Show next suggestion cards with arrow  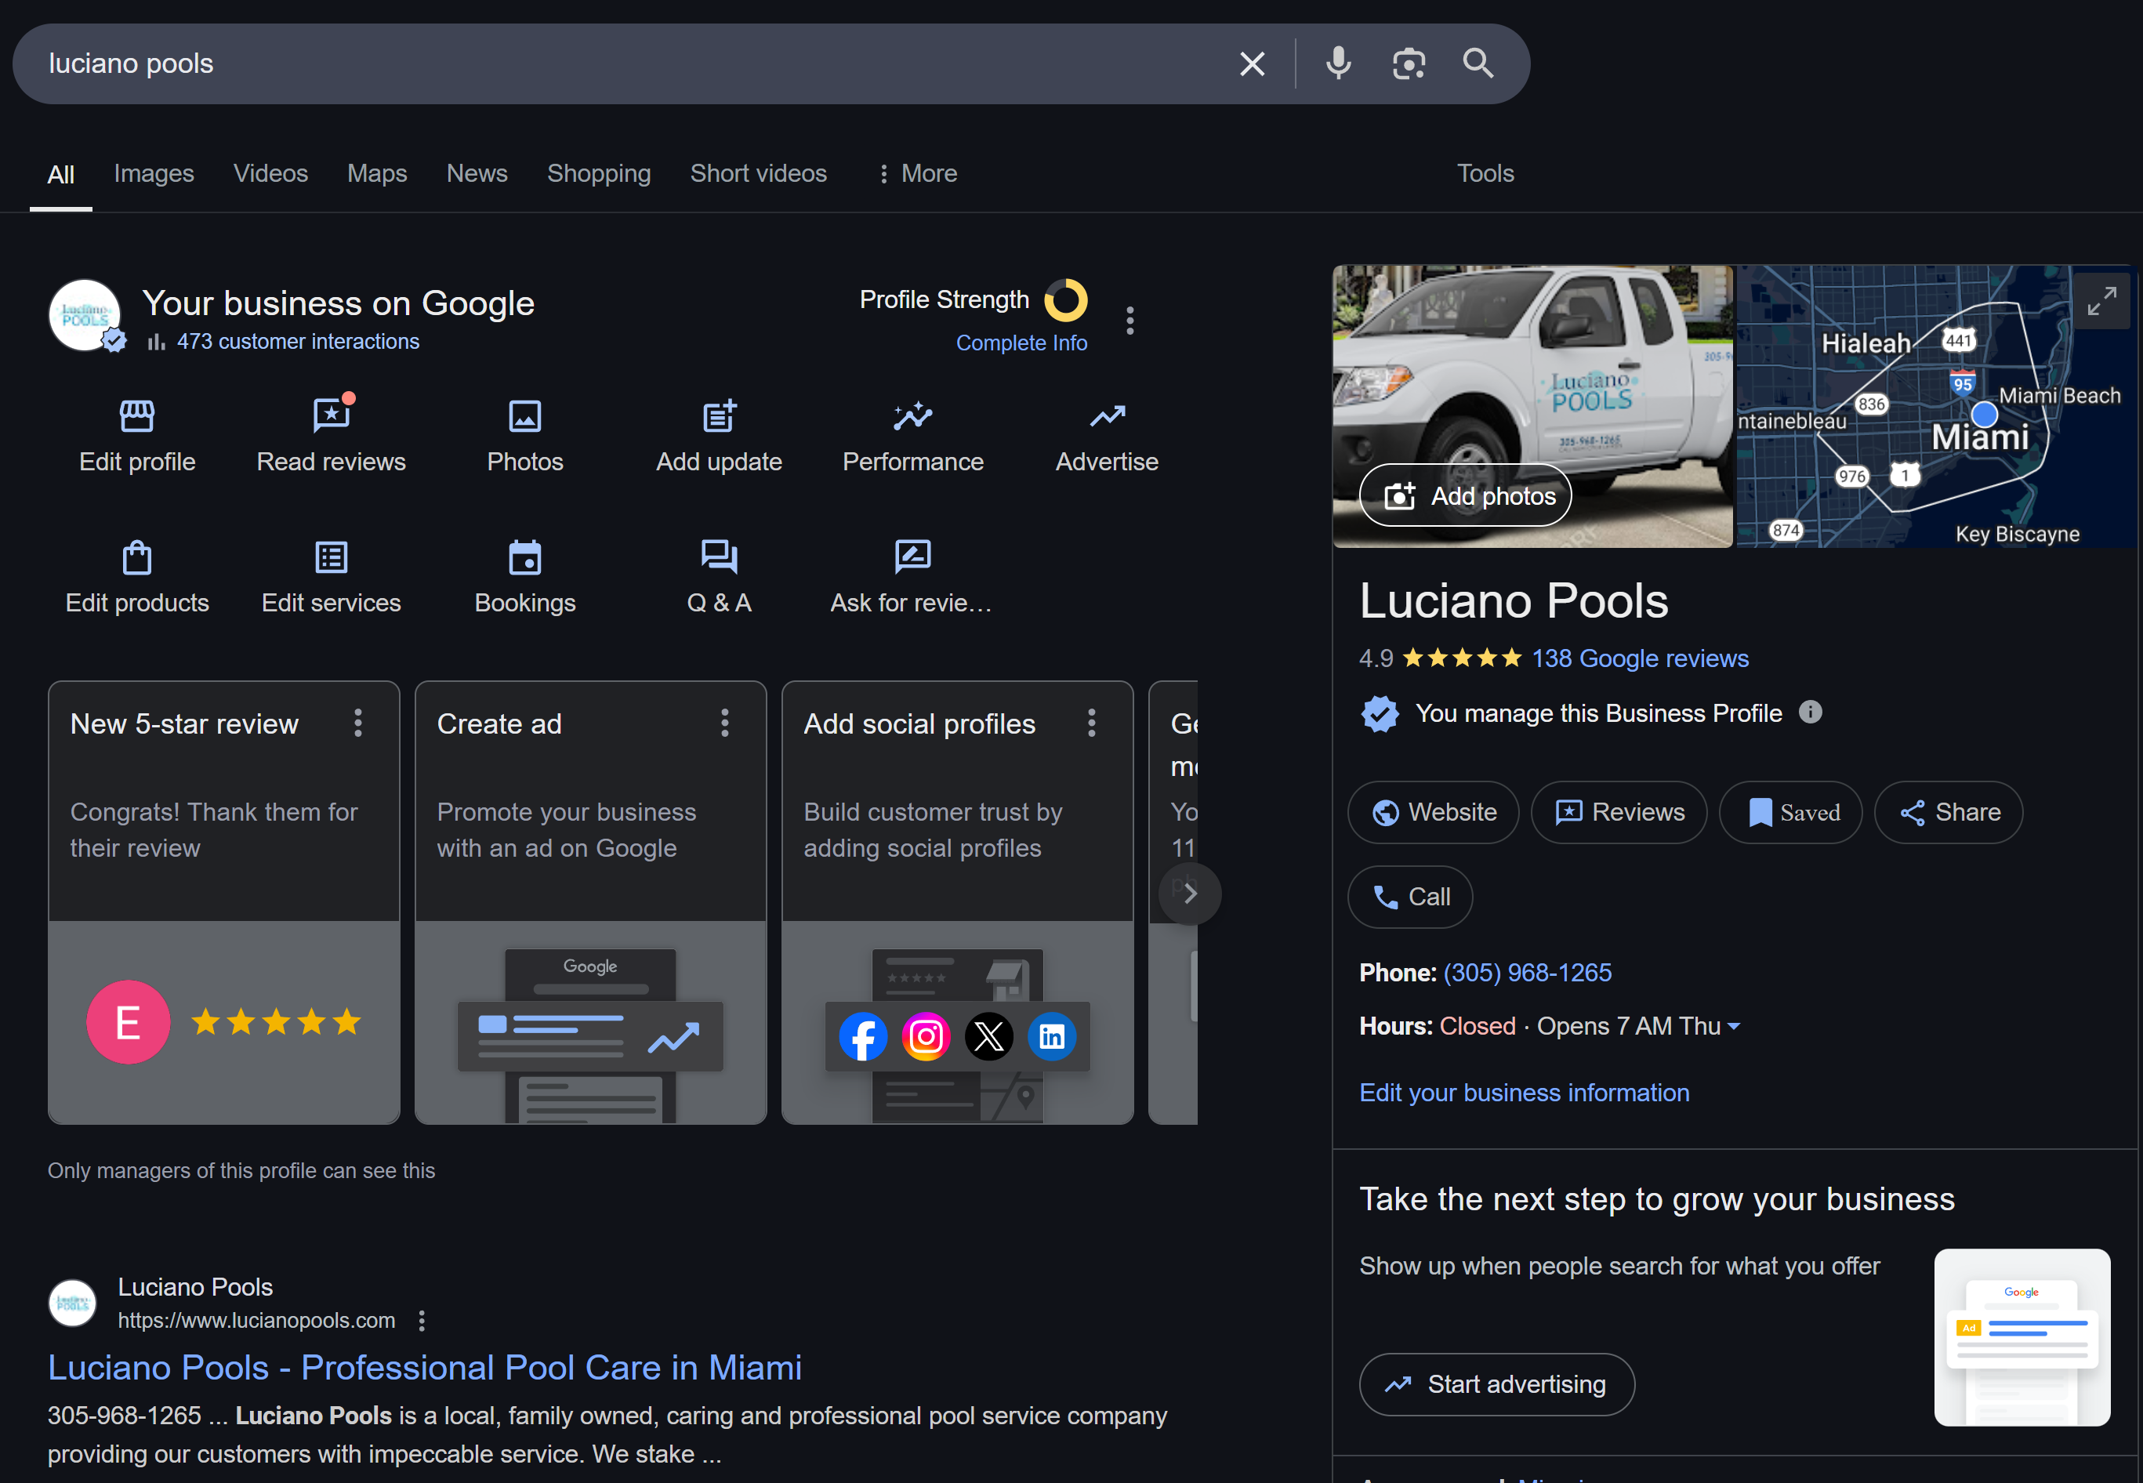click(1191, 893)
